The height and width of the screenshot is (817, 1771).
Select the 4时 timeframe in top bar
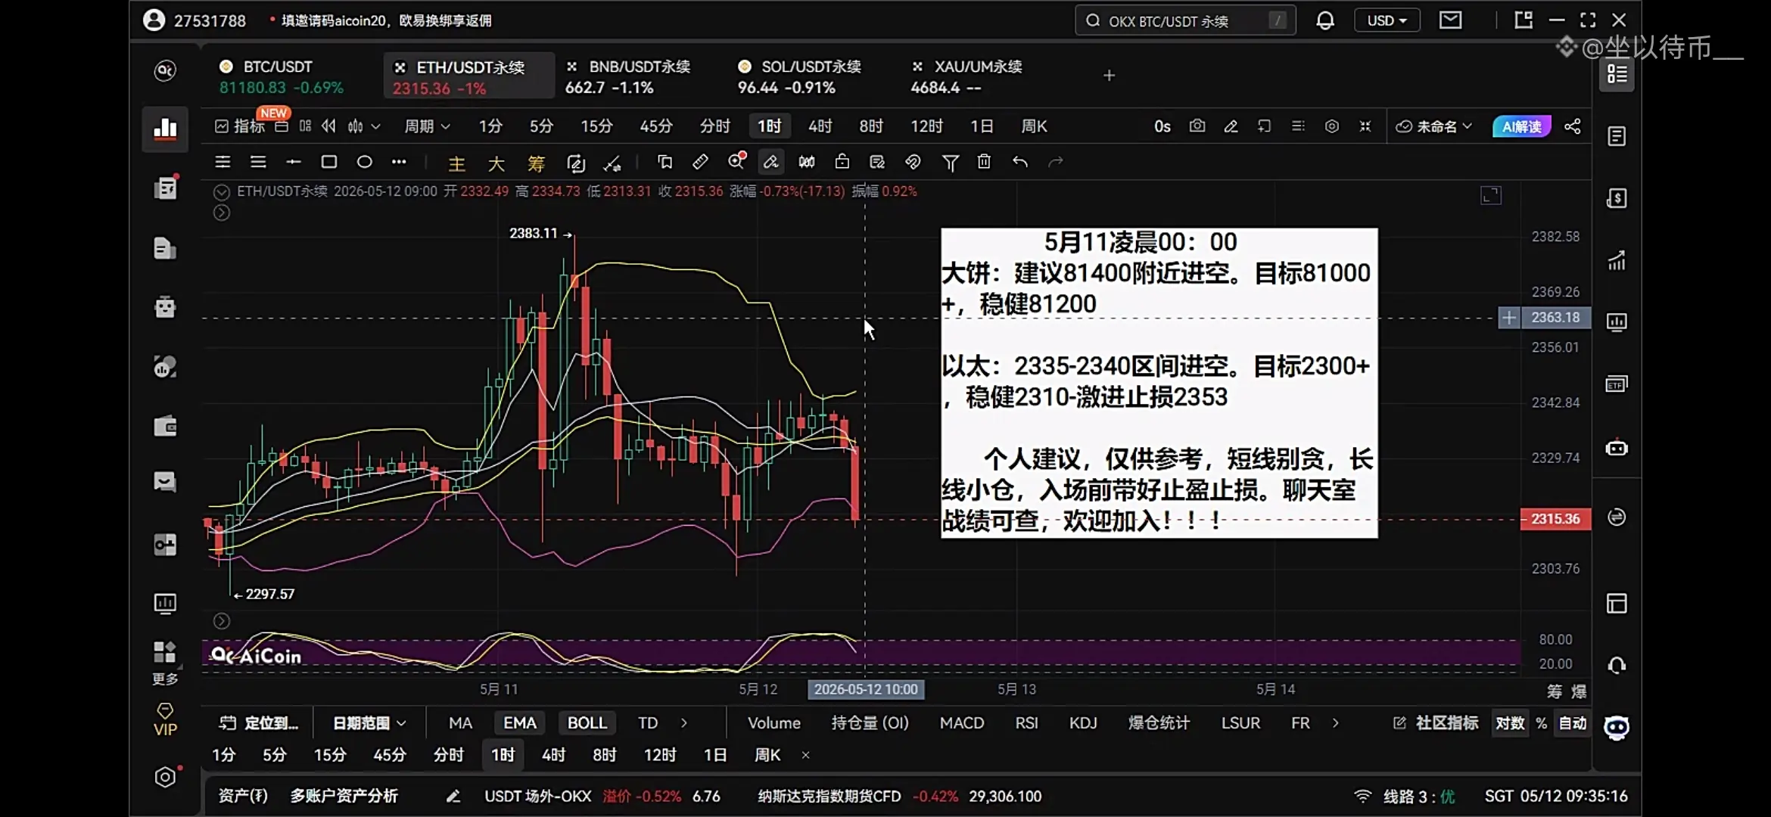820,126
